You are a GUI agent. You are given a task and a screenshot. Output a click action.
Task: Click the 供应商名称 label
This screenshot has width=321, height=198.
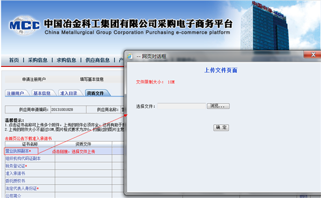click(x=108, y=110)
